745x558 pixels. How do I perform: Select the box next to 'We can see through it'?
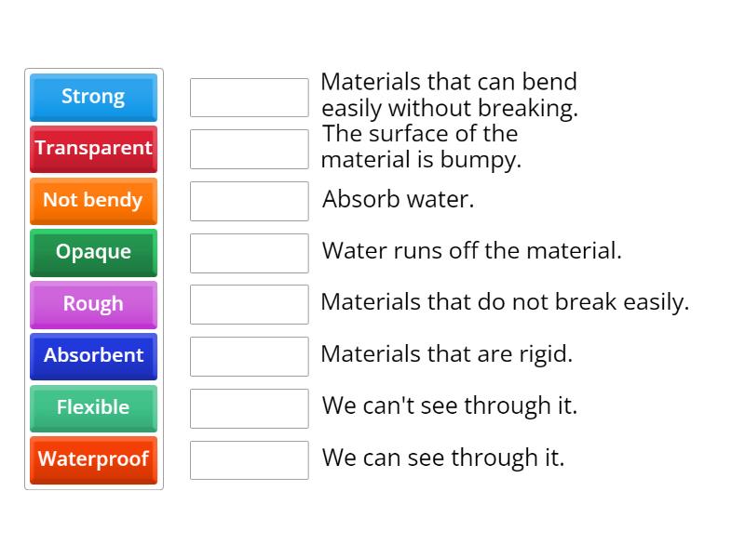249,459
